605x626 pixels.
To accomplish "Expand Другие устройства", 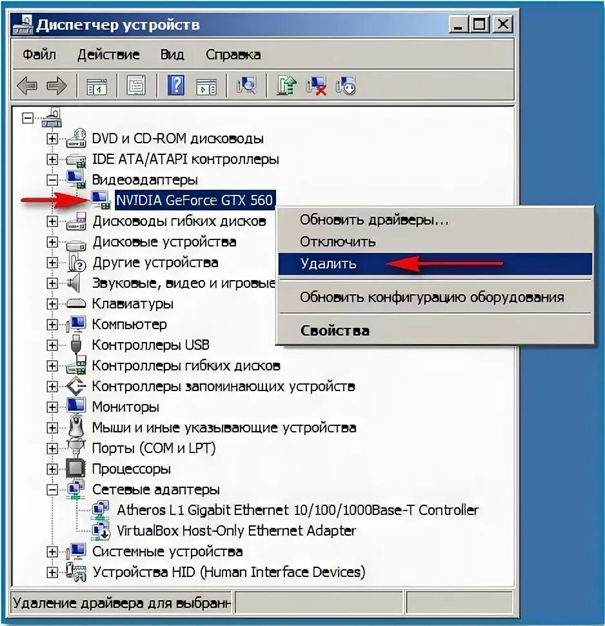I will (52, 263).
